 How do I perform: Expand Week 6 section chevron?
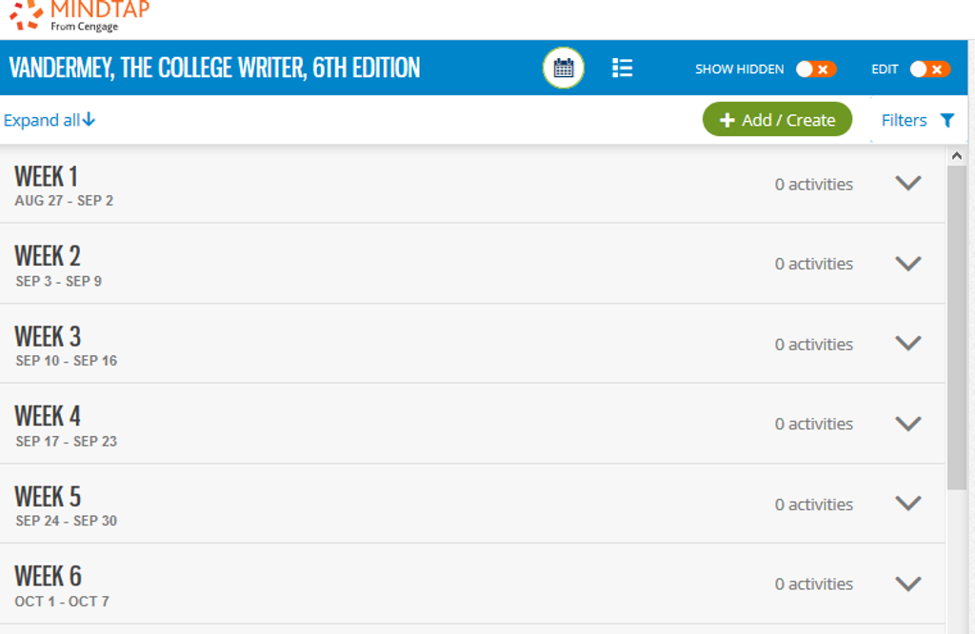pos(908,584)
